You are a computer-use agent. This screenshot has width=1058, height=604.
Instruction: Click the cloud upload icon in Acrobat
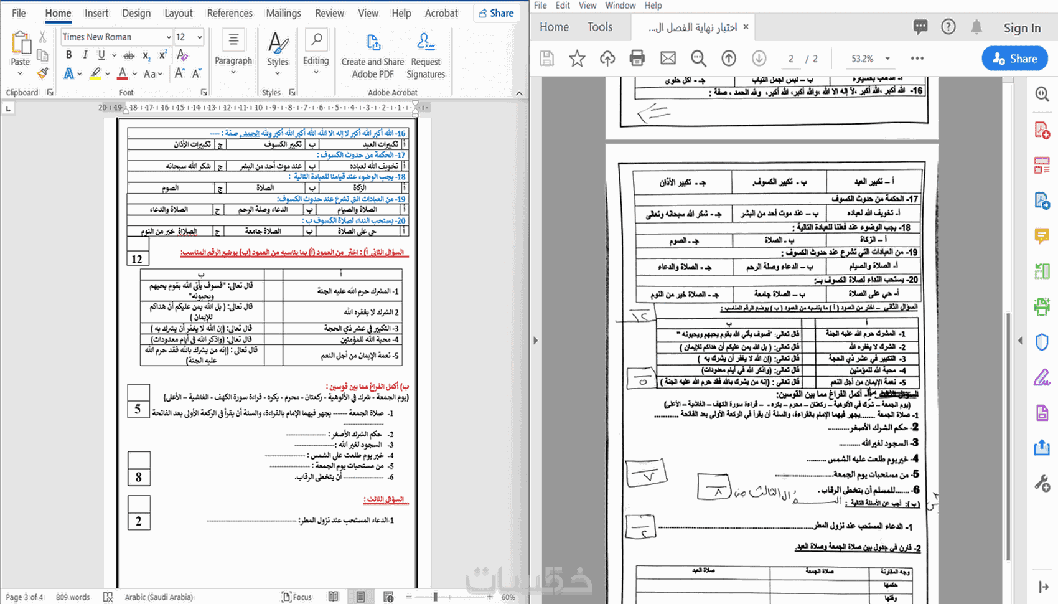click(607, 59)
